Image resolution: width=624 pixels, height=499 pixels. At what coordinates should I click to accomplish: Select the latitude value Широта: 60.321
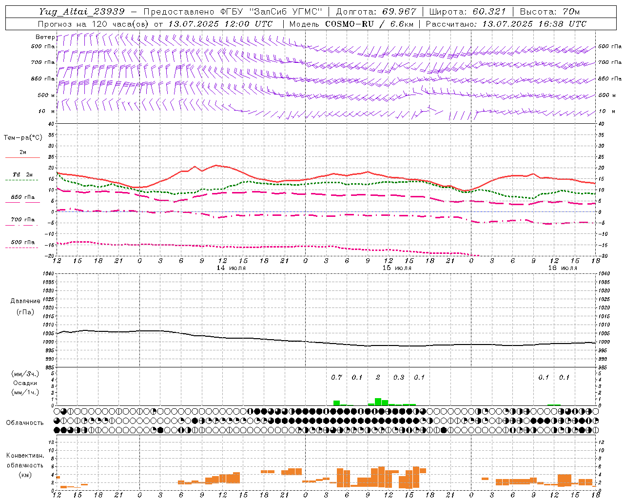468,12
